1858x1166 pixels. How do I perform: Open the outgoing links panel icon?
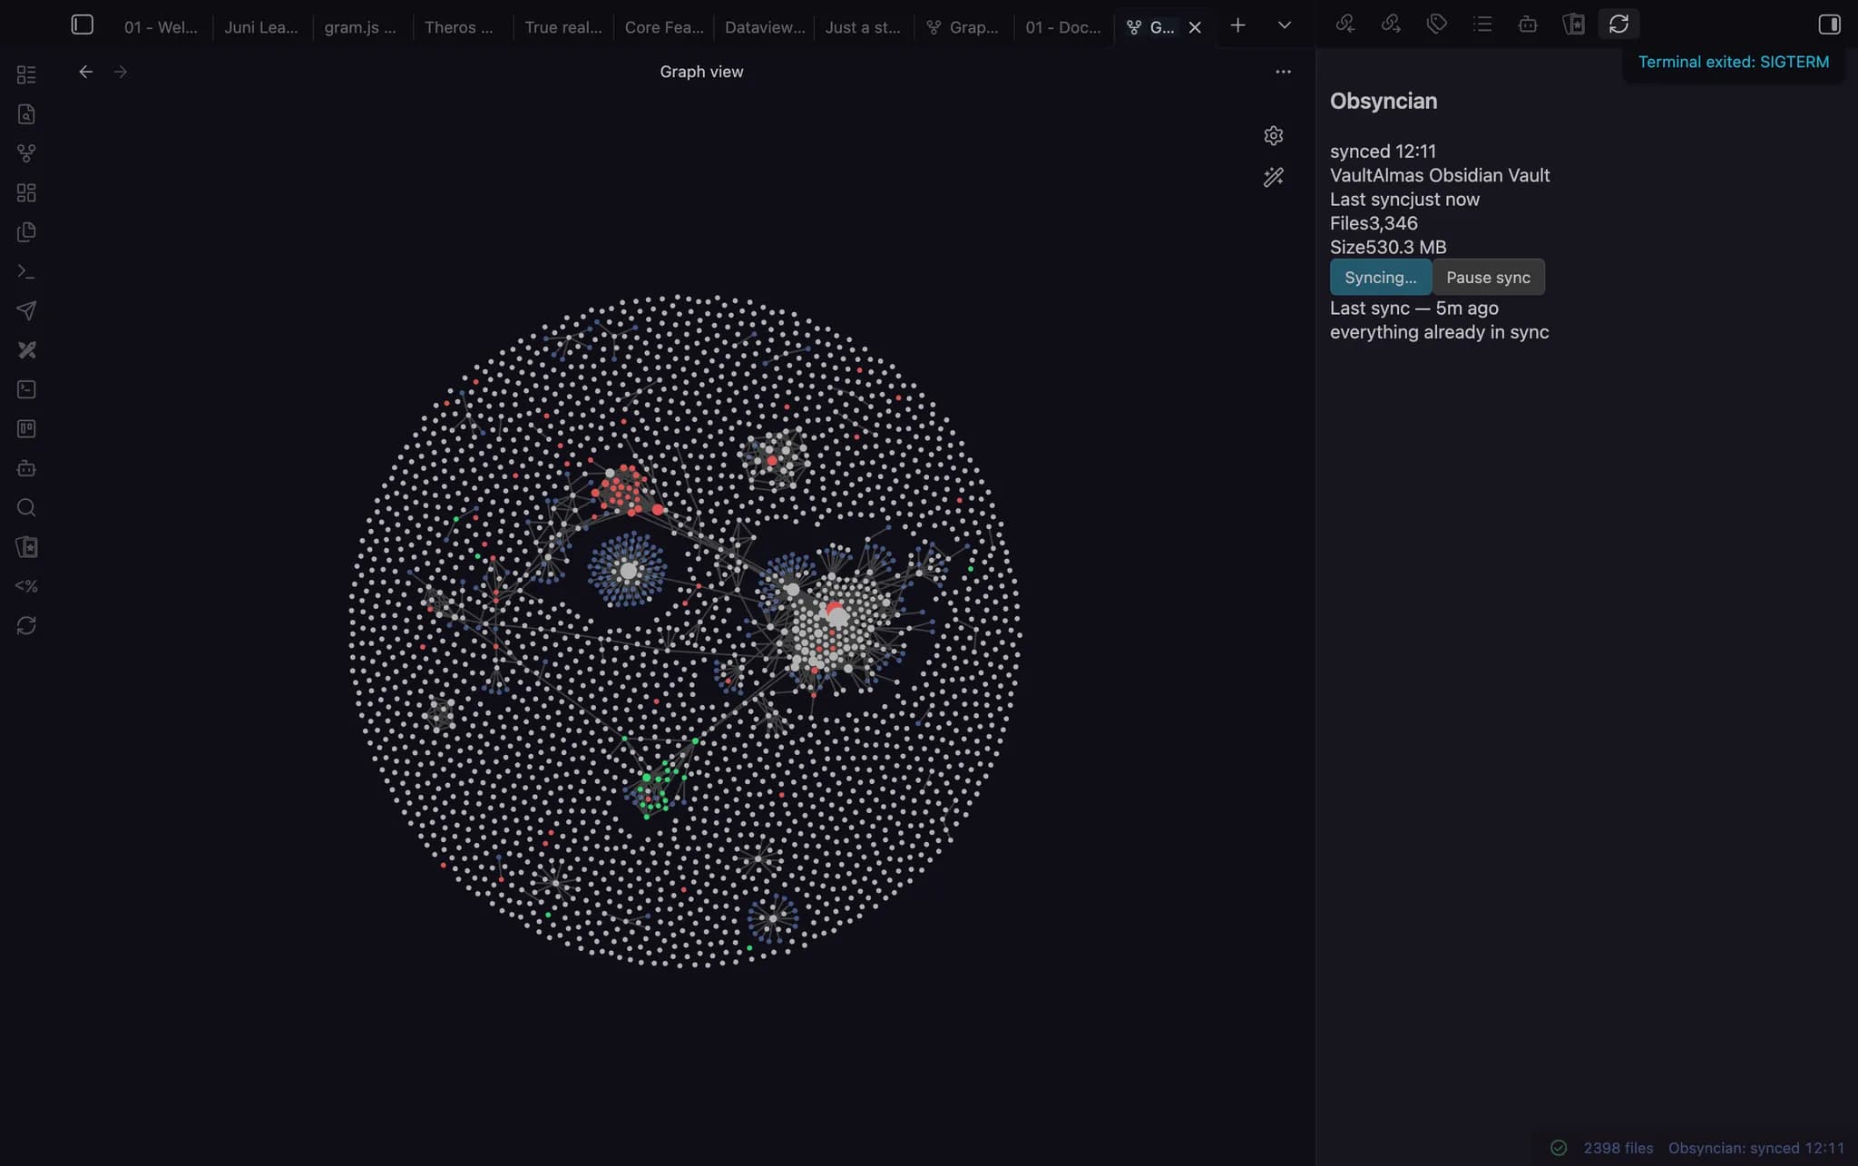click(x=1391, y=24)
